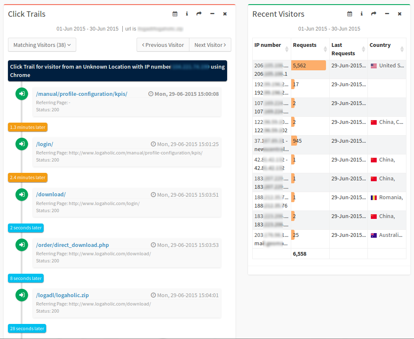Open /manual/profile-configuration/kpis/ link
414x339 pixels.
click(x=82, y=94)
